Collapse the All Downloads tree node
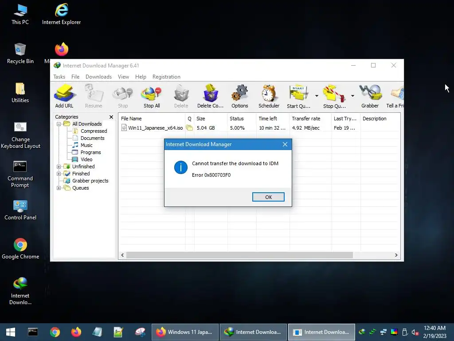454x341 pixels. (x=59, y=124)
